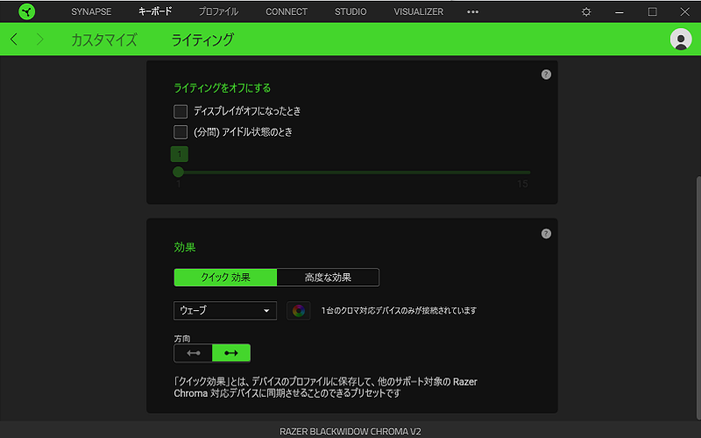Set wave direction to left

[x=193, y=353]
